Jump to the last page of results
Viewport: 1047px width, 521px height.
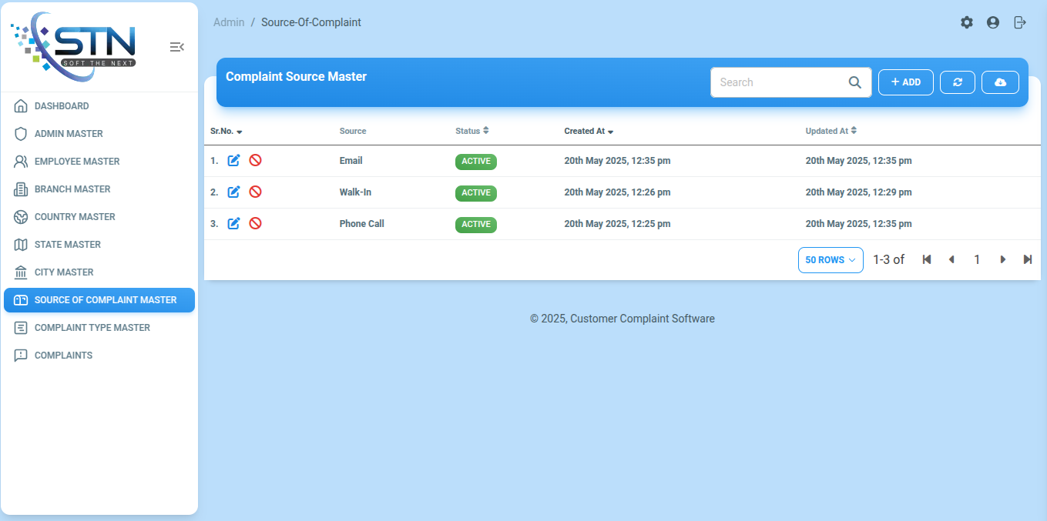tap(1028, 259)
